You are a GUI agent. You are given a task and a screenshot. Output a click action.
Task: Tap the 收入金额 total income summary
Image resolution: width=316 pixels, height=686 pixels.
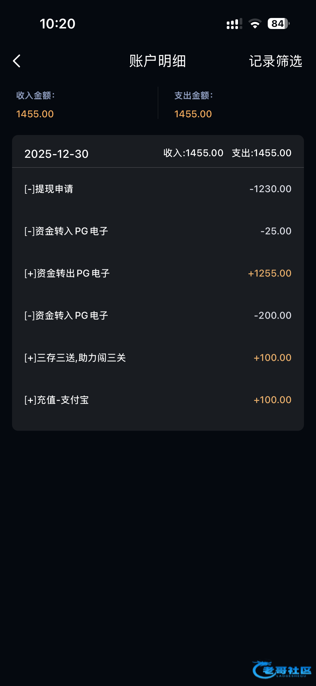[x=35, y=105]
